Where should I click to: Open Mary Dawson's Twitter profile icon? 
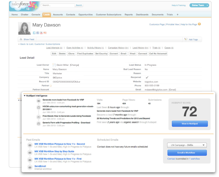point(34,33)
